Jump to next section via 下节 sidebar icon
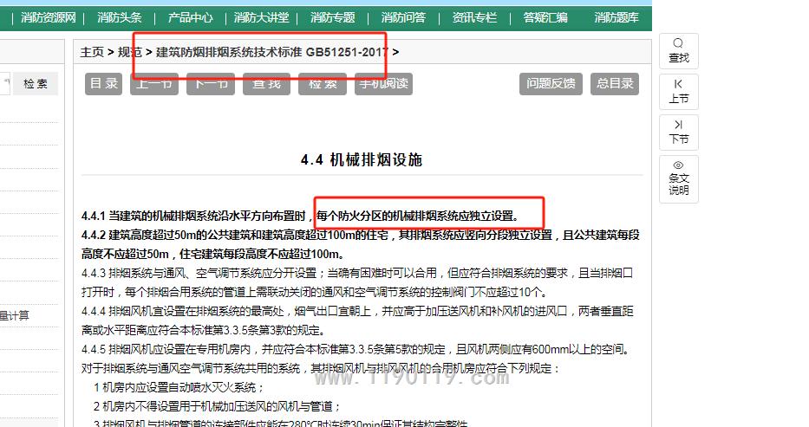The width and height of the screenshot is (809, 427). click(x=678, y=125)
